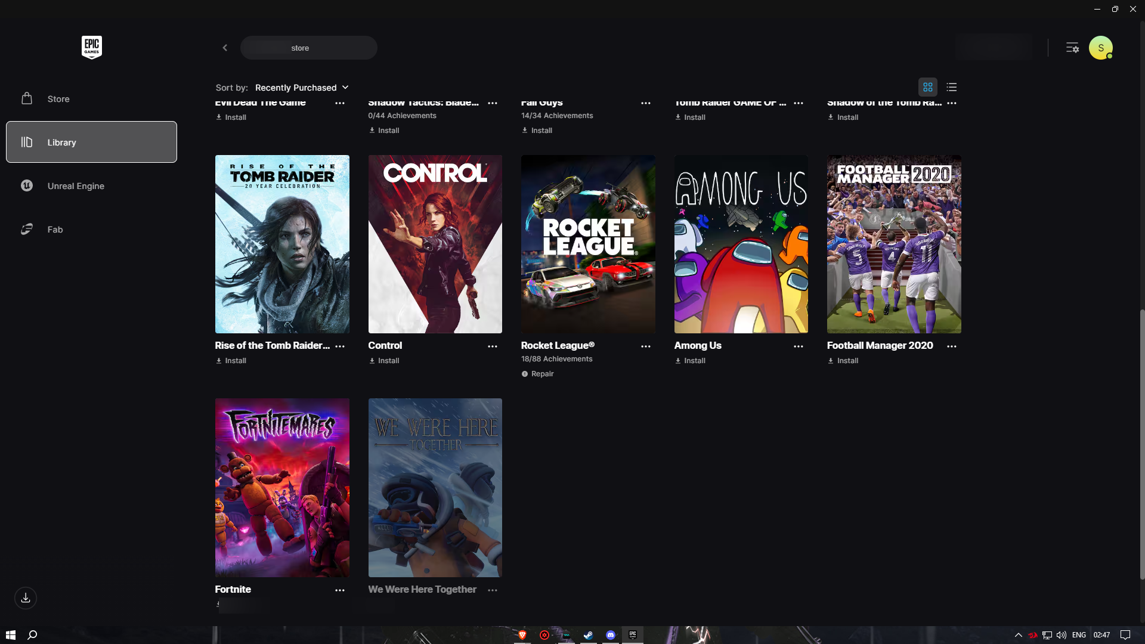Open more options for Football Manager 2020

pos(952,346)
